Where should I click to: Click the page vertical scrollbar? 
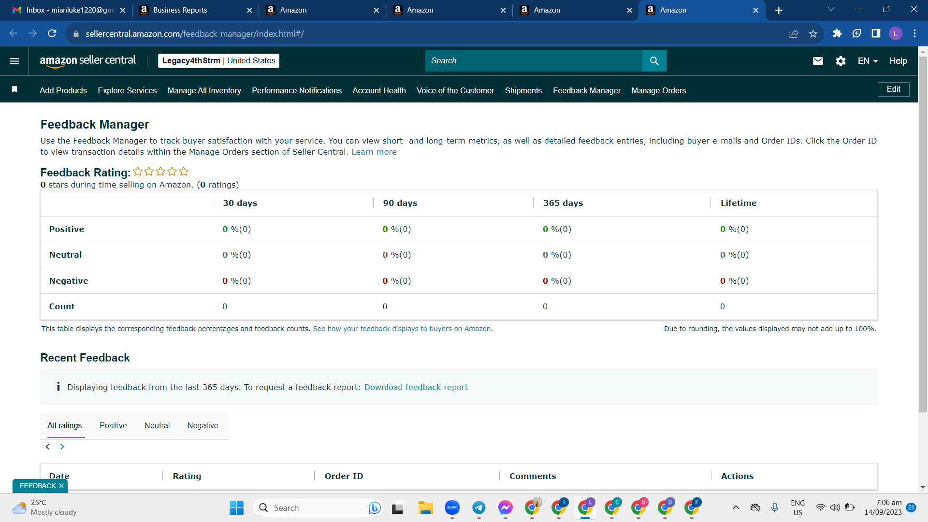click(x=923, y=234)
